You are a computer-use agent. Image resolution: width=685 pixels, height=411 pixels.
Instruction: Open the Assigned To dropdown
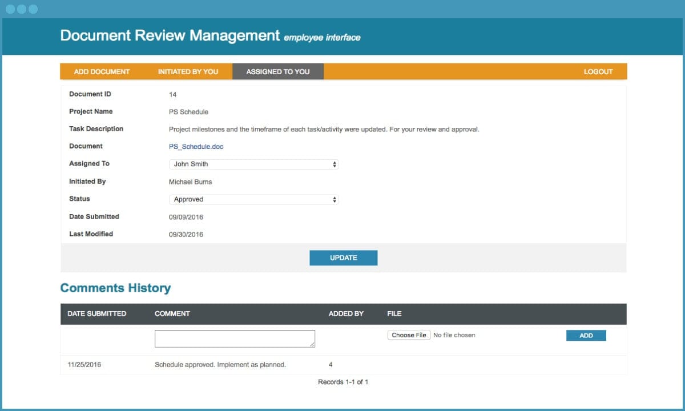253,164
